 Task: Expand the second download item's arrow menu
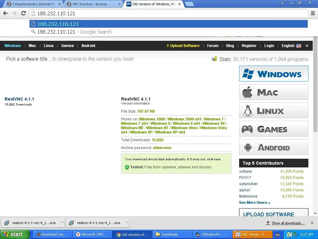pos(127,223)
